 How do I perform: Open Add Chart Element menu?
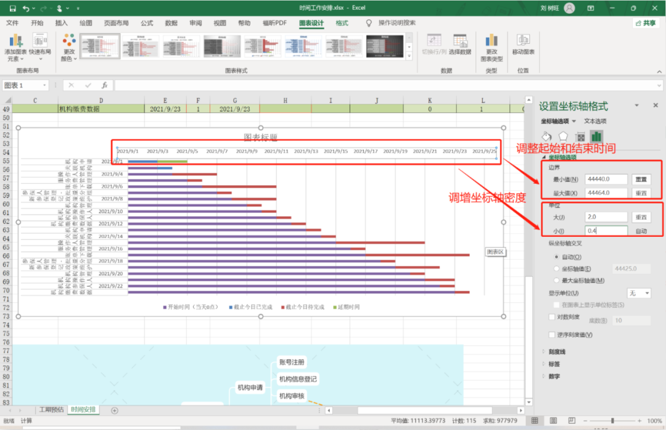15,48
